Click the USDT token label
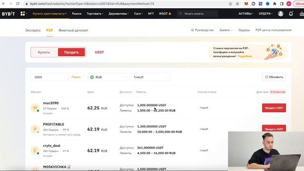 coord(99,52)
